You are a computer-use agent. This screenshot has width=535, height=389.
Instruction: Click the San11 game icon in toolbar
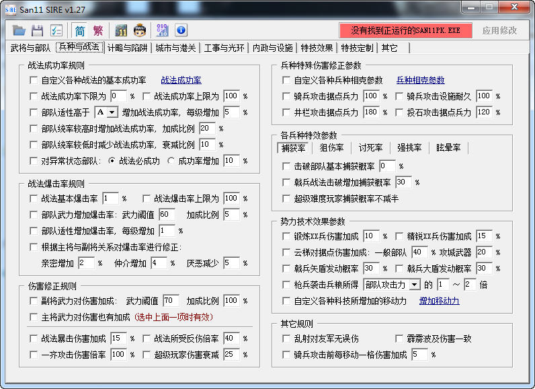[x=121, y=31]
